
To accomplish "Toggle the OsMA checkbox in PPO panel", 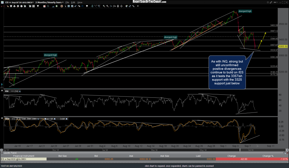I will [67, 119].
